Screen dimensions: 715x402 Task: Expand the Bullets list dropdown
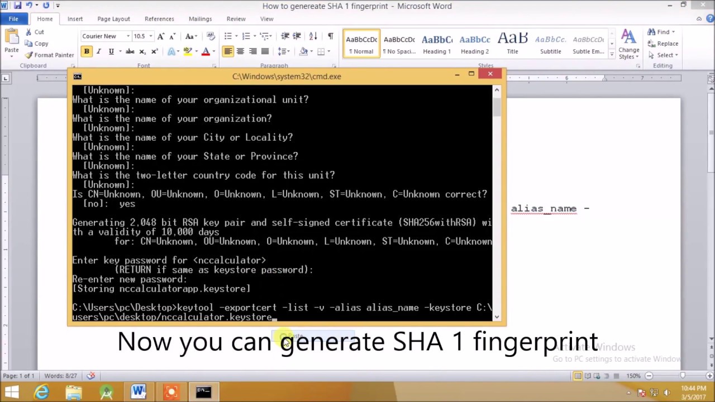[236, 36]
